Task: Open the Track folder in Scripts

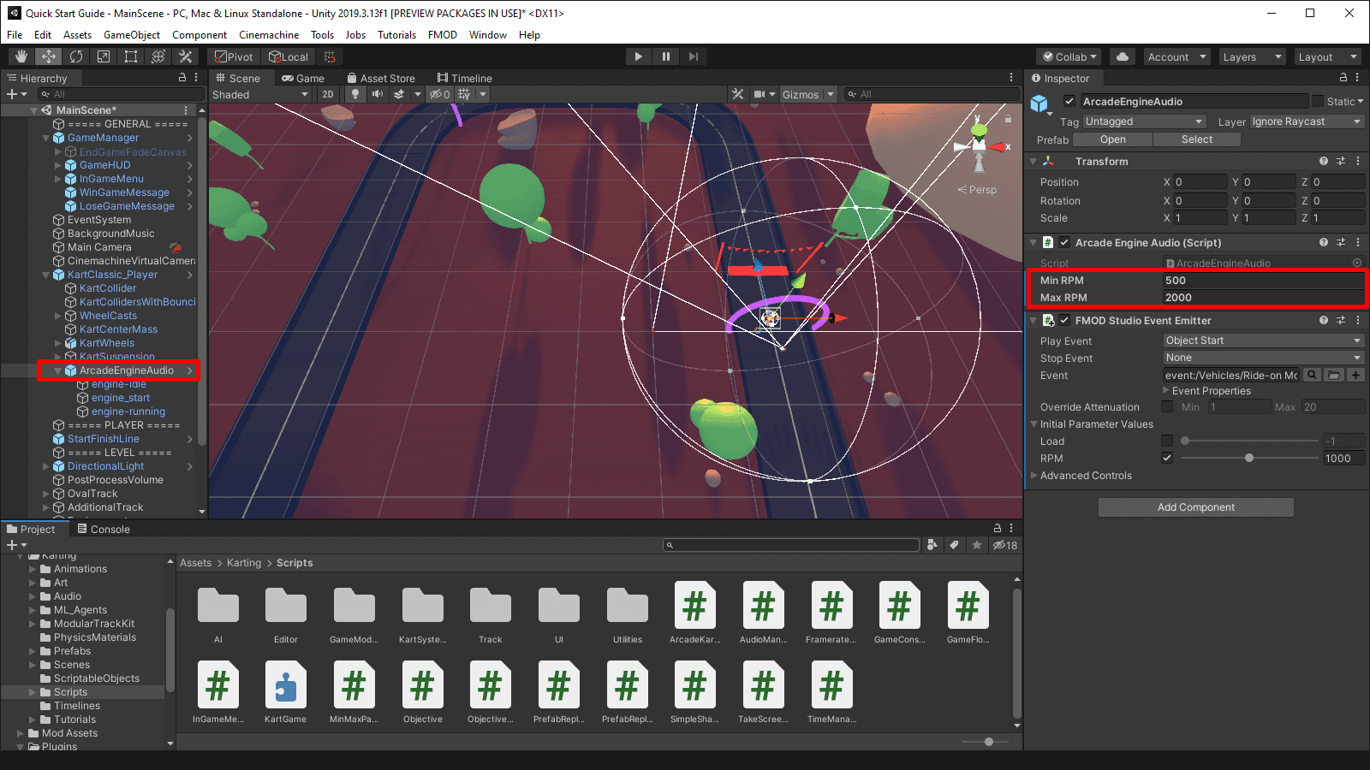Action: (491, 613)
